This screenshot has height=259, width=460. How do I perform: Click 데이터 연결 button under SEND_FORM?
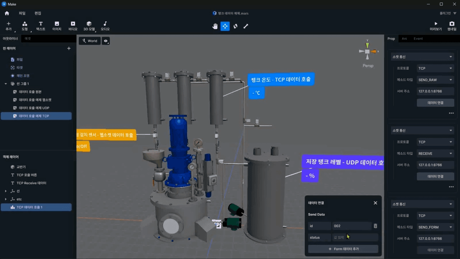coord(436,250)
